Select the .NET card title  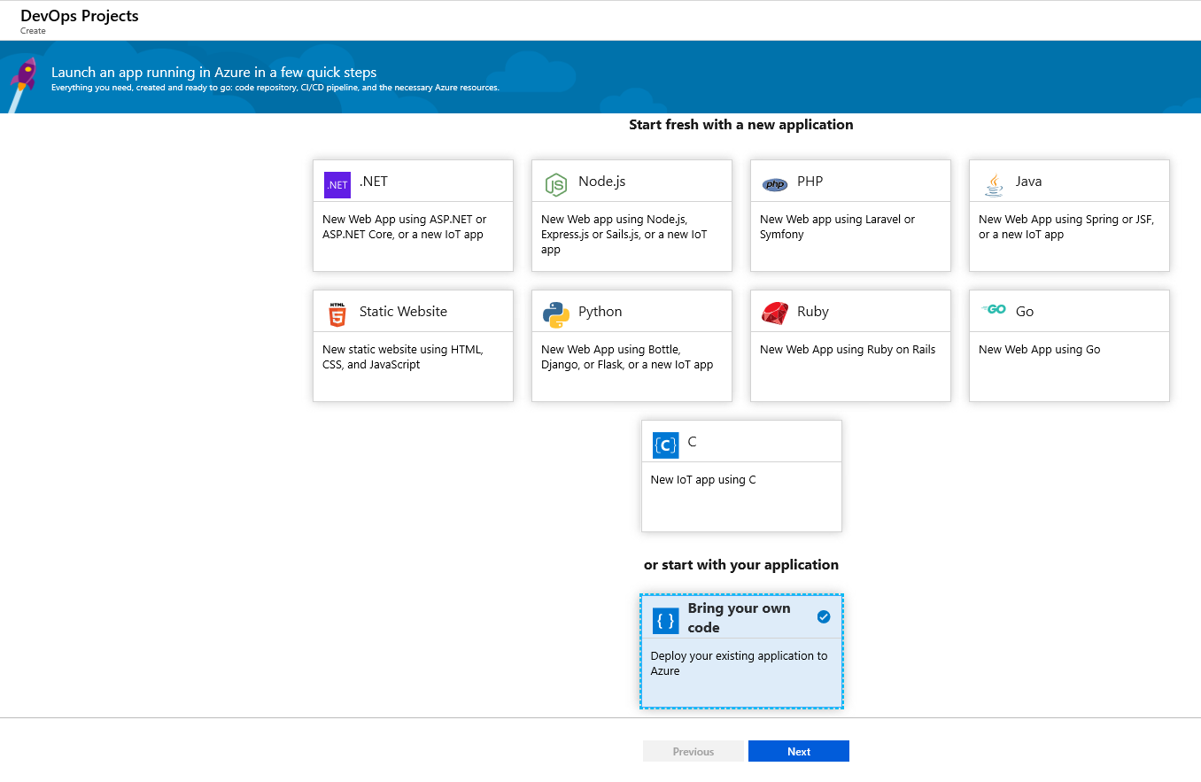374,182
